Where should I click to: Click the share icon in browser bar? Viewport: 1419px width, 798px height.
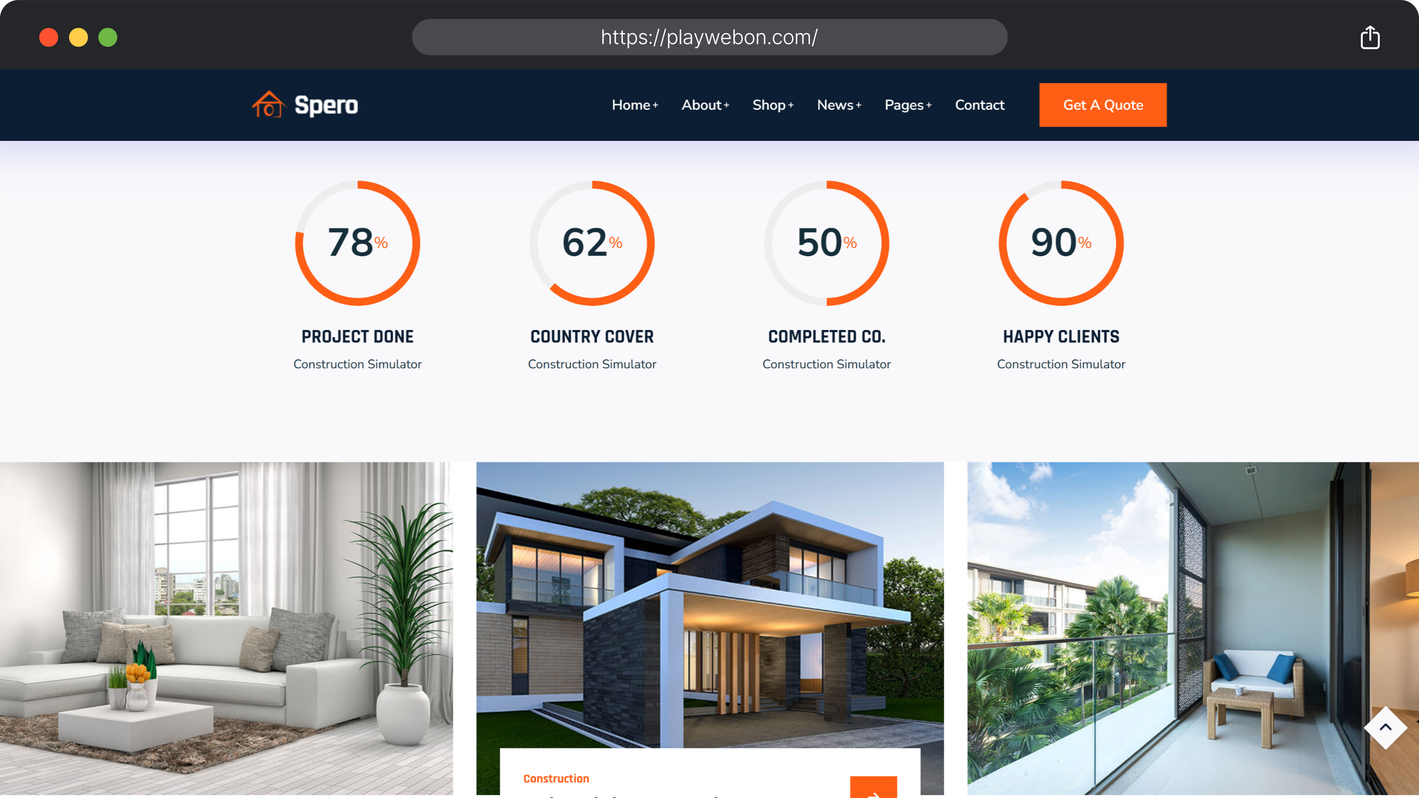click(1369, 37)
